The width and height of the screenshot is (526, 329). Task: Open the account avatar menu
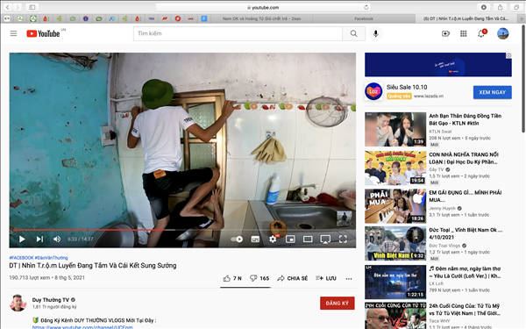click(502, 33)
